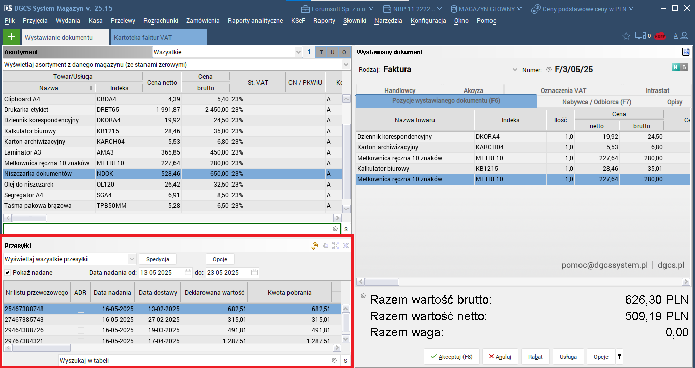This screenshot has height=368, width=695.
Task: Expand the Wszystkie assortment filter dropdown
Action: (299, 52)
